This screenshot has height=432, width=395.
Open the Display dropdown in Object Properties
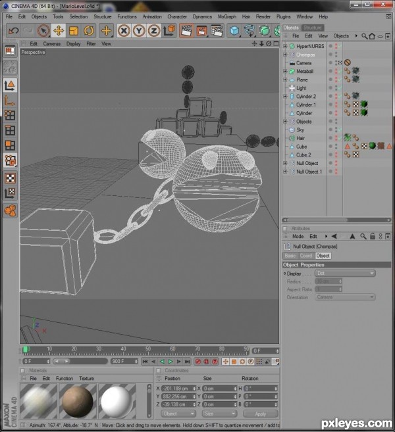[345, 274]
